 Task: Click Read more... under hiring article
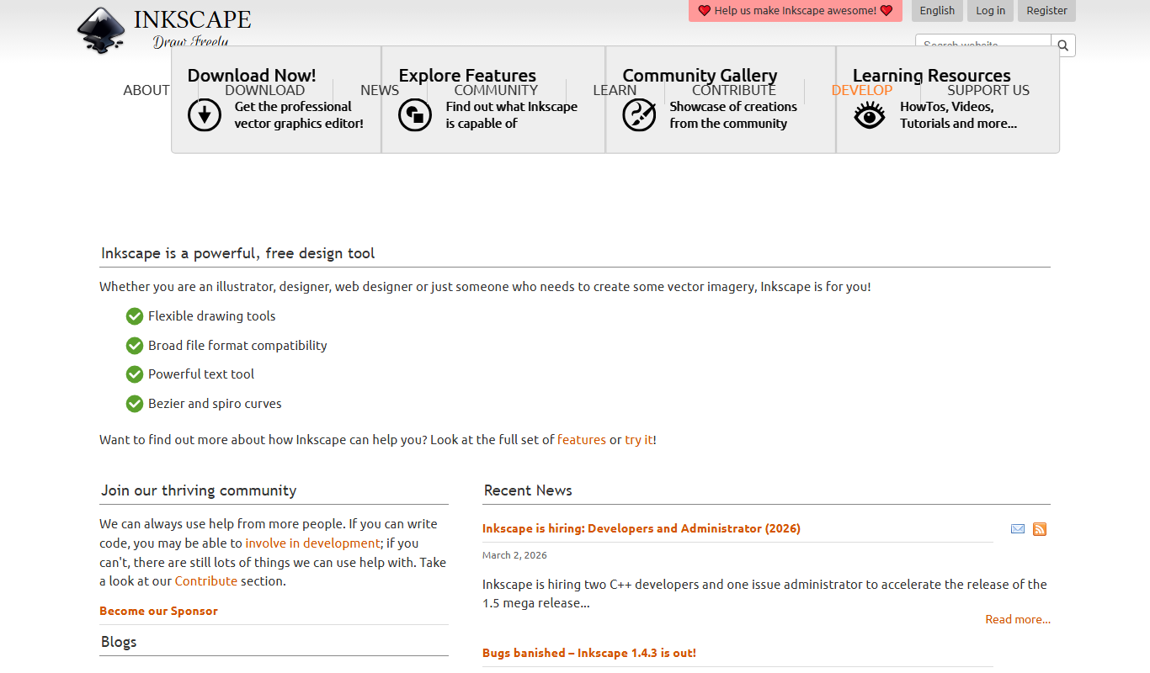[1018, 619]
